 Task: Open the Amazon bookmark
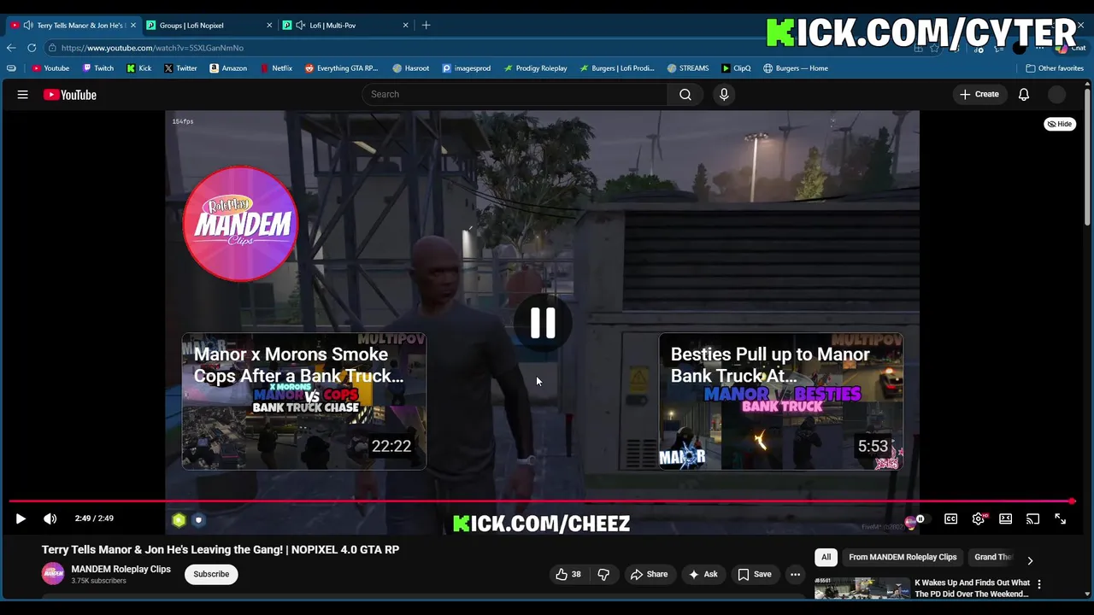228,68
